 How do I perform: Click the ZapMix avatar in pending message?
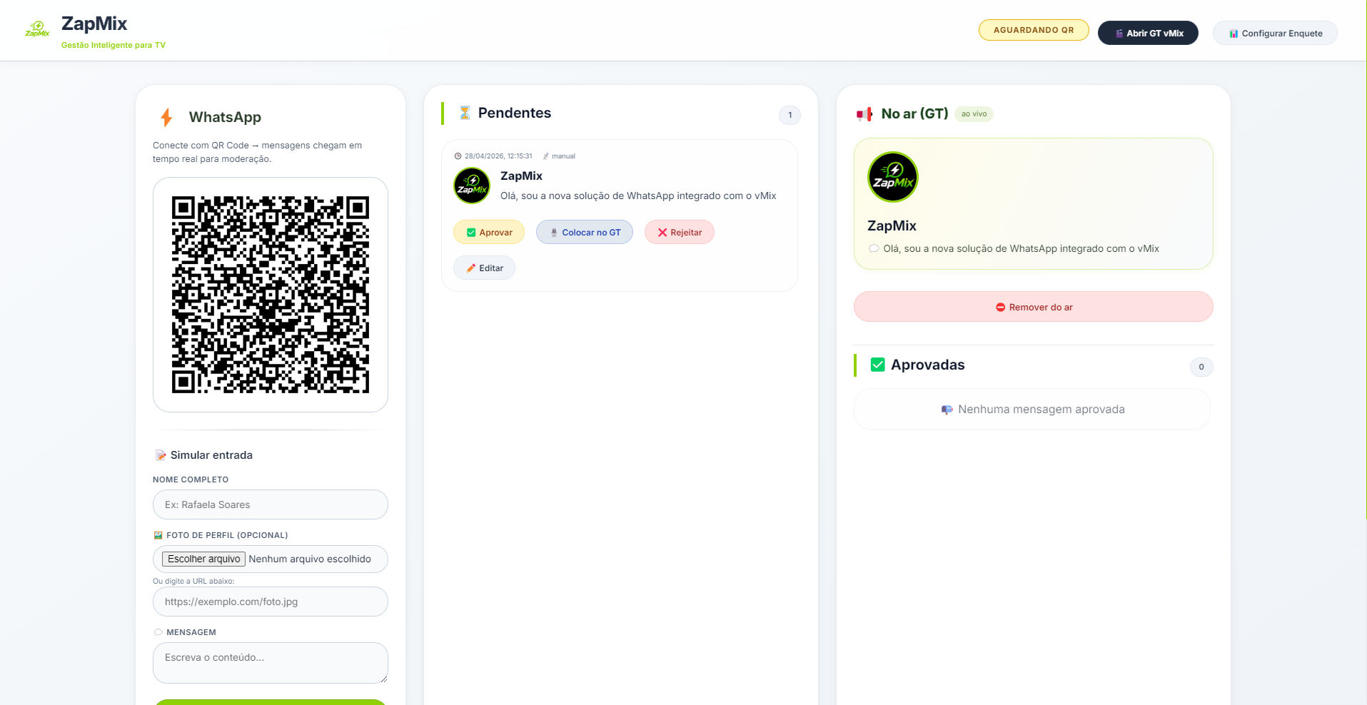tap(472, 186)
